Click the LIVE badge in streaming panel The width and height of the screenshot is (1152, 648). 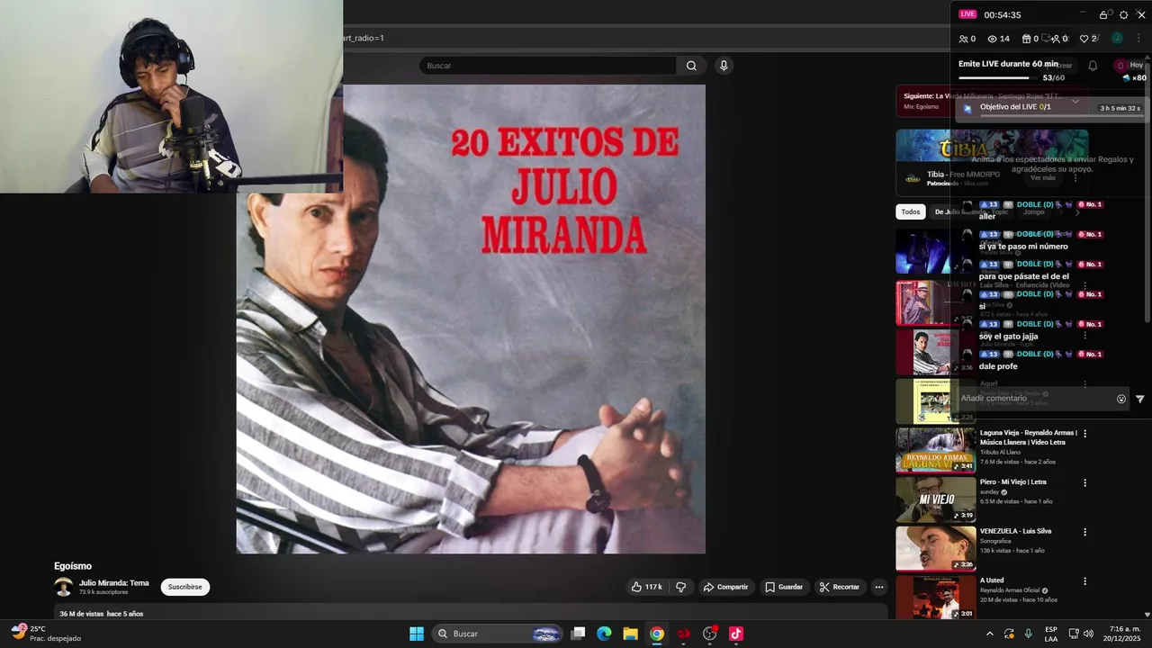pyautogui.click(x=967, y=14)
